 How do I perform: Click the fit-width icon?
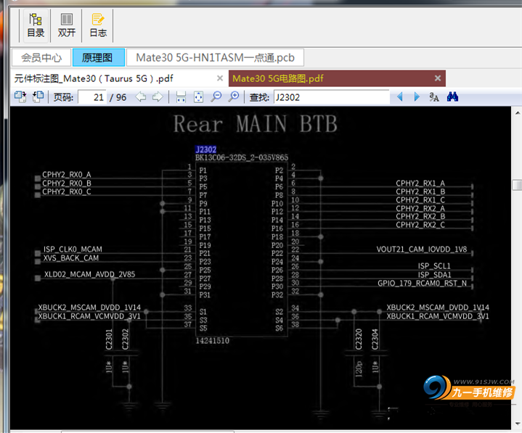click(x=181, y=96)
